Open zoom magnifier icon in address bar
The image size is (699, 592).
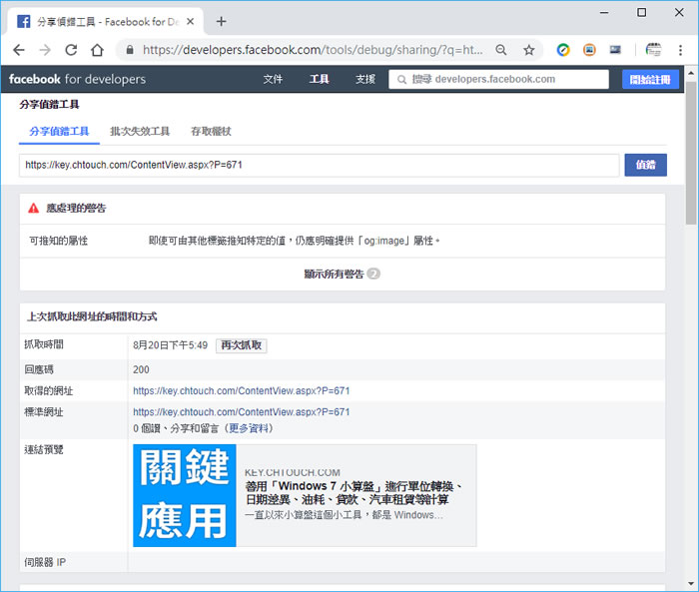[501, 50]
